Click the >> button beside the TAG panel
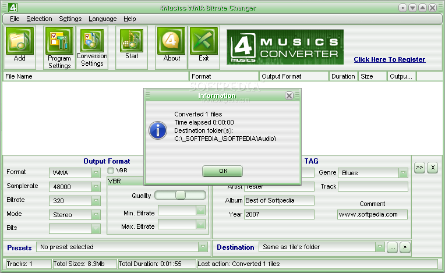The width and height of the screenshot is (445, 273). pyautogui.click(x=419, y=167)
